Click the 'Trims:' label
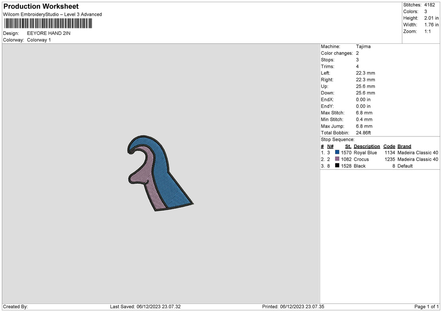Viewport: 442px width, 312px height. point(327,66)
